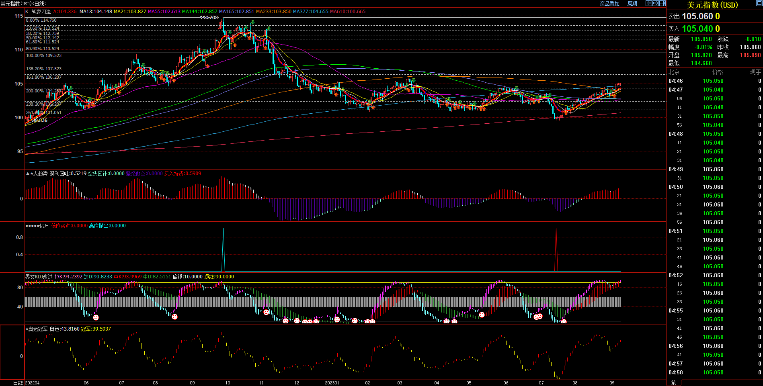Open the 日线 period selector at bottom left

click(18, 383)
